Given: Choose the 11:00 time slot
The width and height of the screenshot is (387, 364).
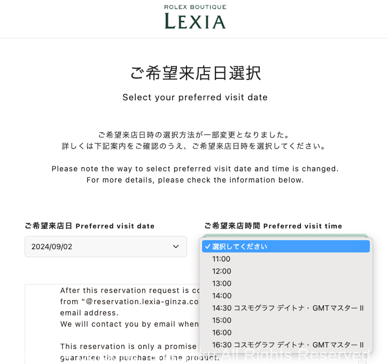Looking at the screenshot, I should coord(222,259).
